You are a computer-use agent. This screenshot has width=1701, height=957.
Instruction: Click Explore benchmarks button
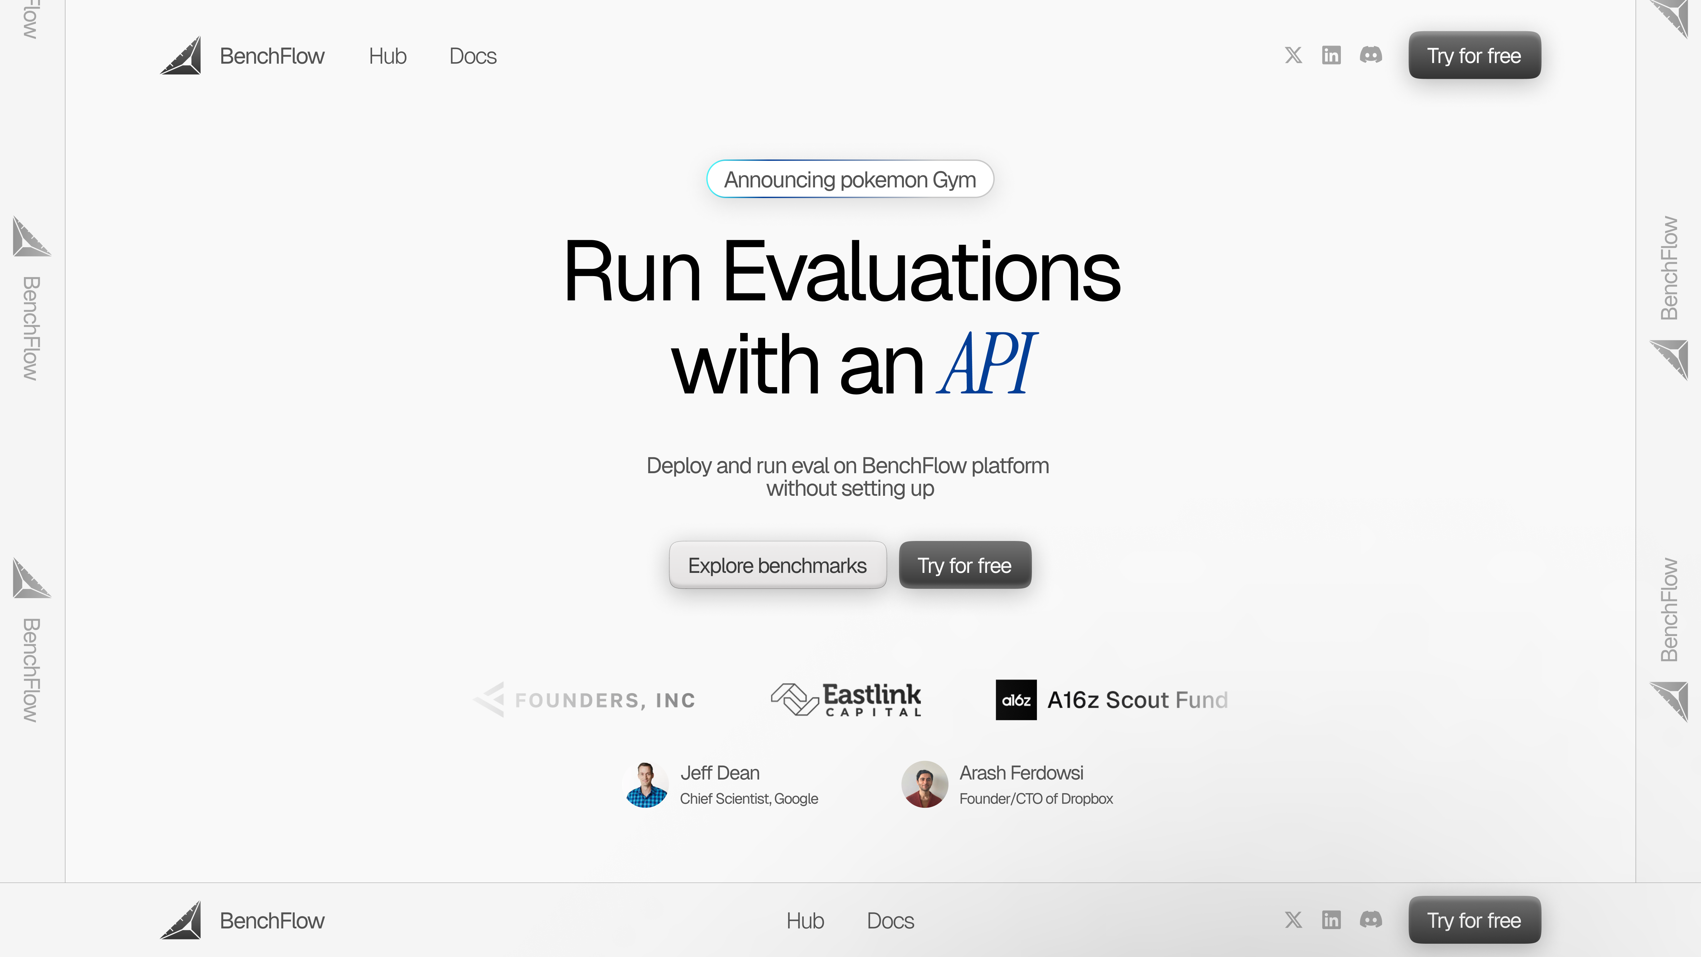coord(777,565)
